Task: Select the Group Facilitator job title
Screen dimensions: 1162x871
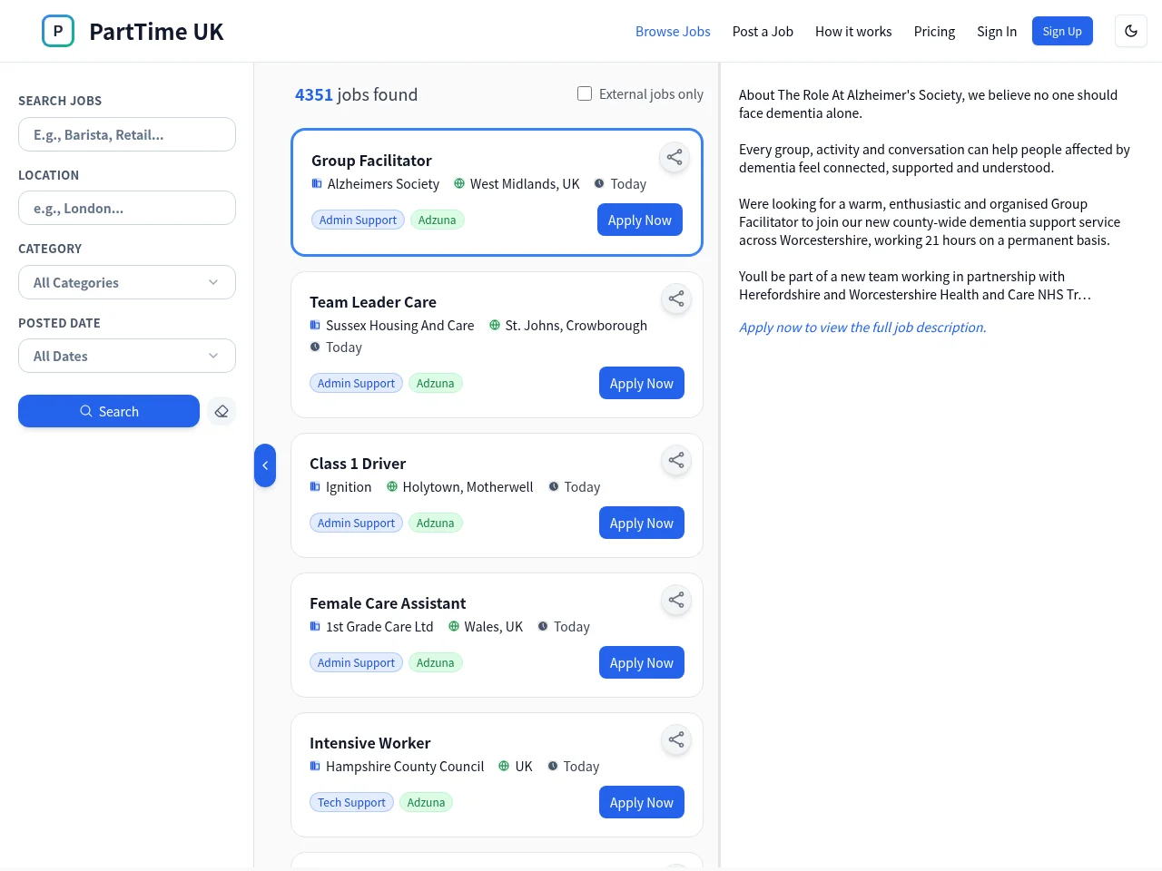Action: click(x=371, y=161)
